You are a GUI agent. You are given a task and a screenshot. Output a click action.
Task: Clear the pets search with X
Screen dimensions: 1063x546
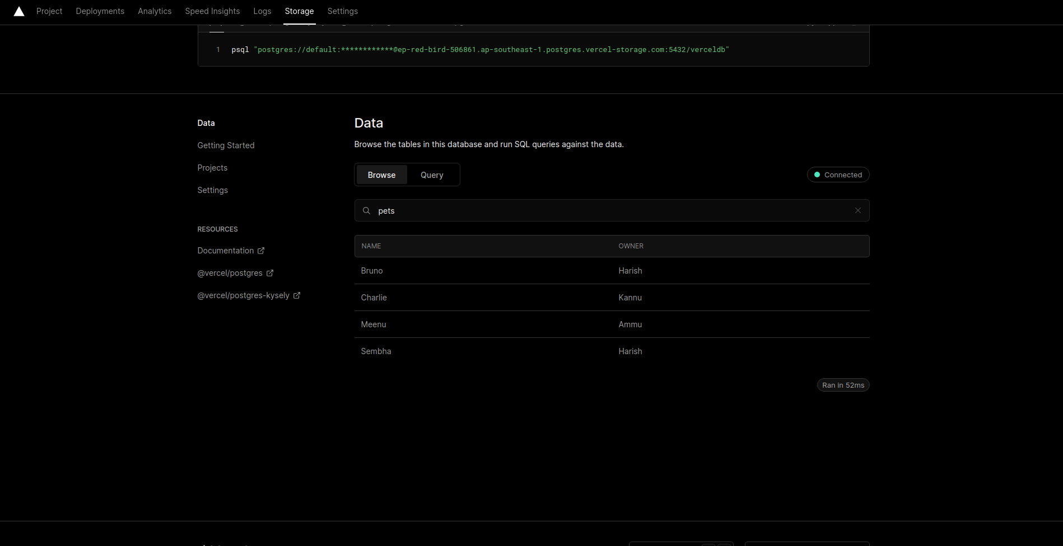click(x=858, y=210)
